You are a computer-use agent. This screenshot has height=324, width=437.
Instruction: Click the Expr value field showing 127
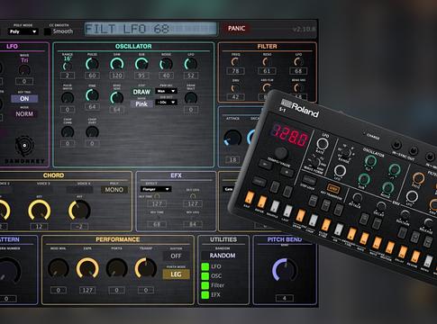point(87,290)
